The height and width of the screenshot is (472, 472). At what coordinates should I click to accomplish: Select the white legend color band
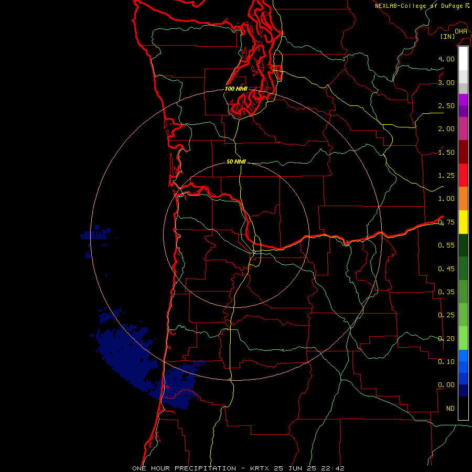[463, 59]
